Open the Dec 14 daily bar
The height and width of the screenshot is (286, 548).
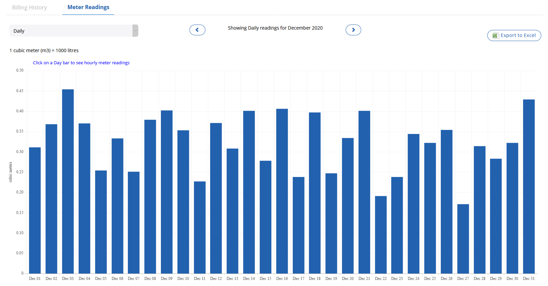(249, 192)
